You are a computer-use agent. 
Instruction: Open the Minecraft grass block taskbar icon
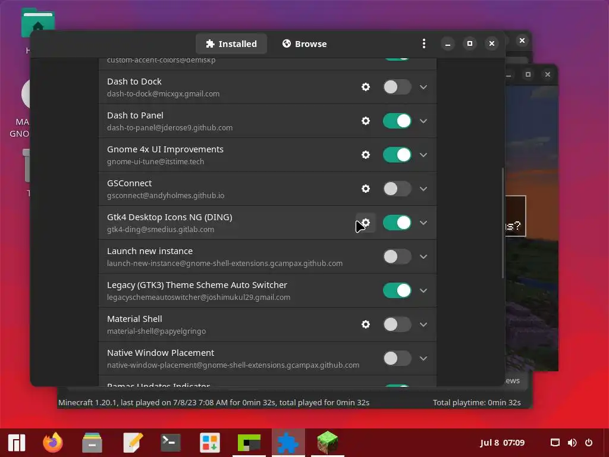pyautogui.click(x=328, y=442)
